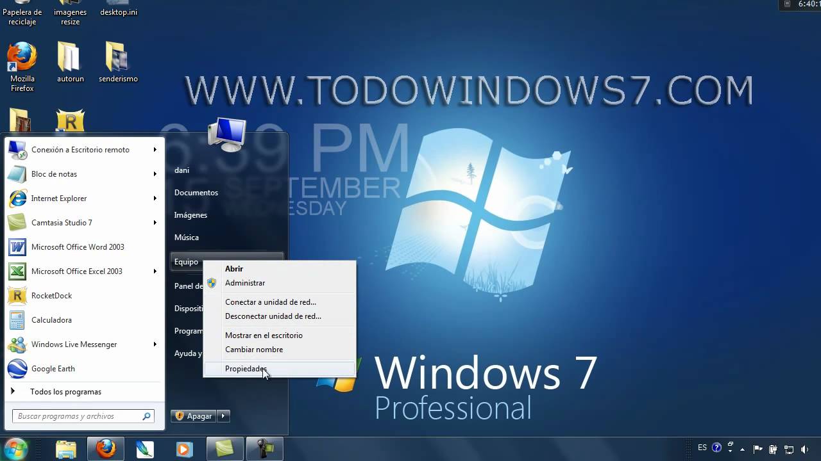Screen dimensions: 821x461
Task: Open Imágenes from Start menu
Action: [x=190, y=215]
